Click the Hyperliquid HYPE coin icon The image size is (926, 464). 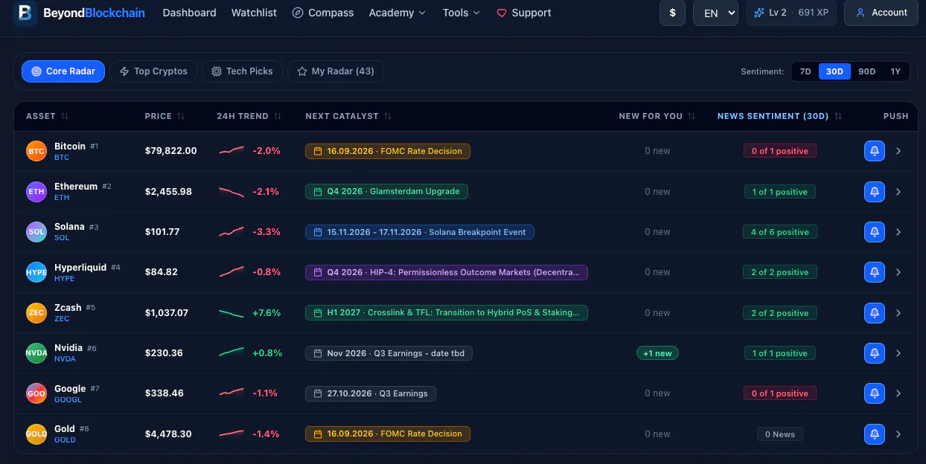tap(36, 272)
